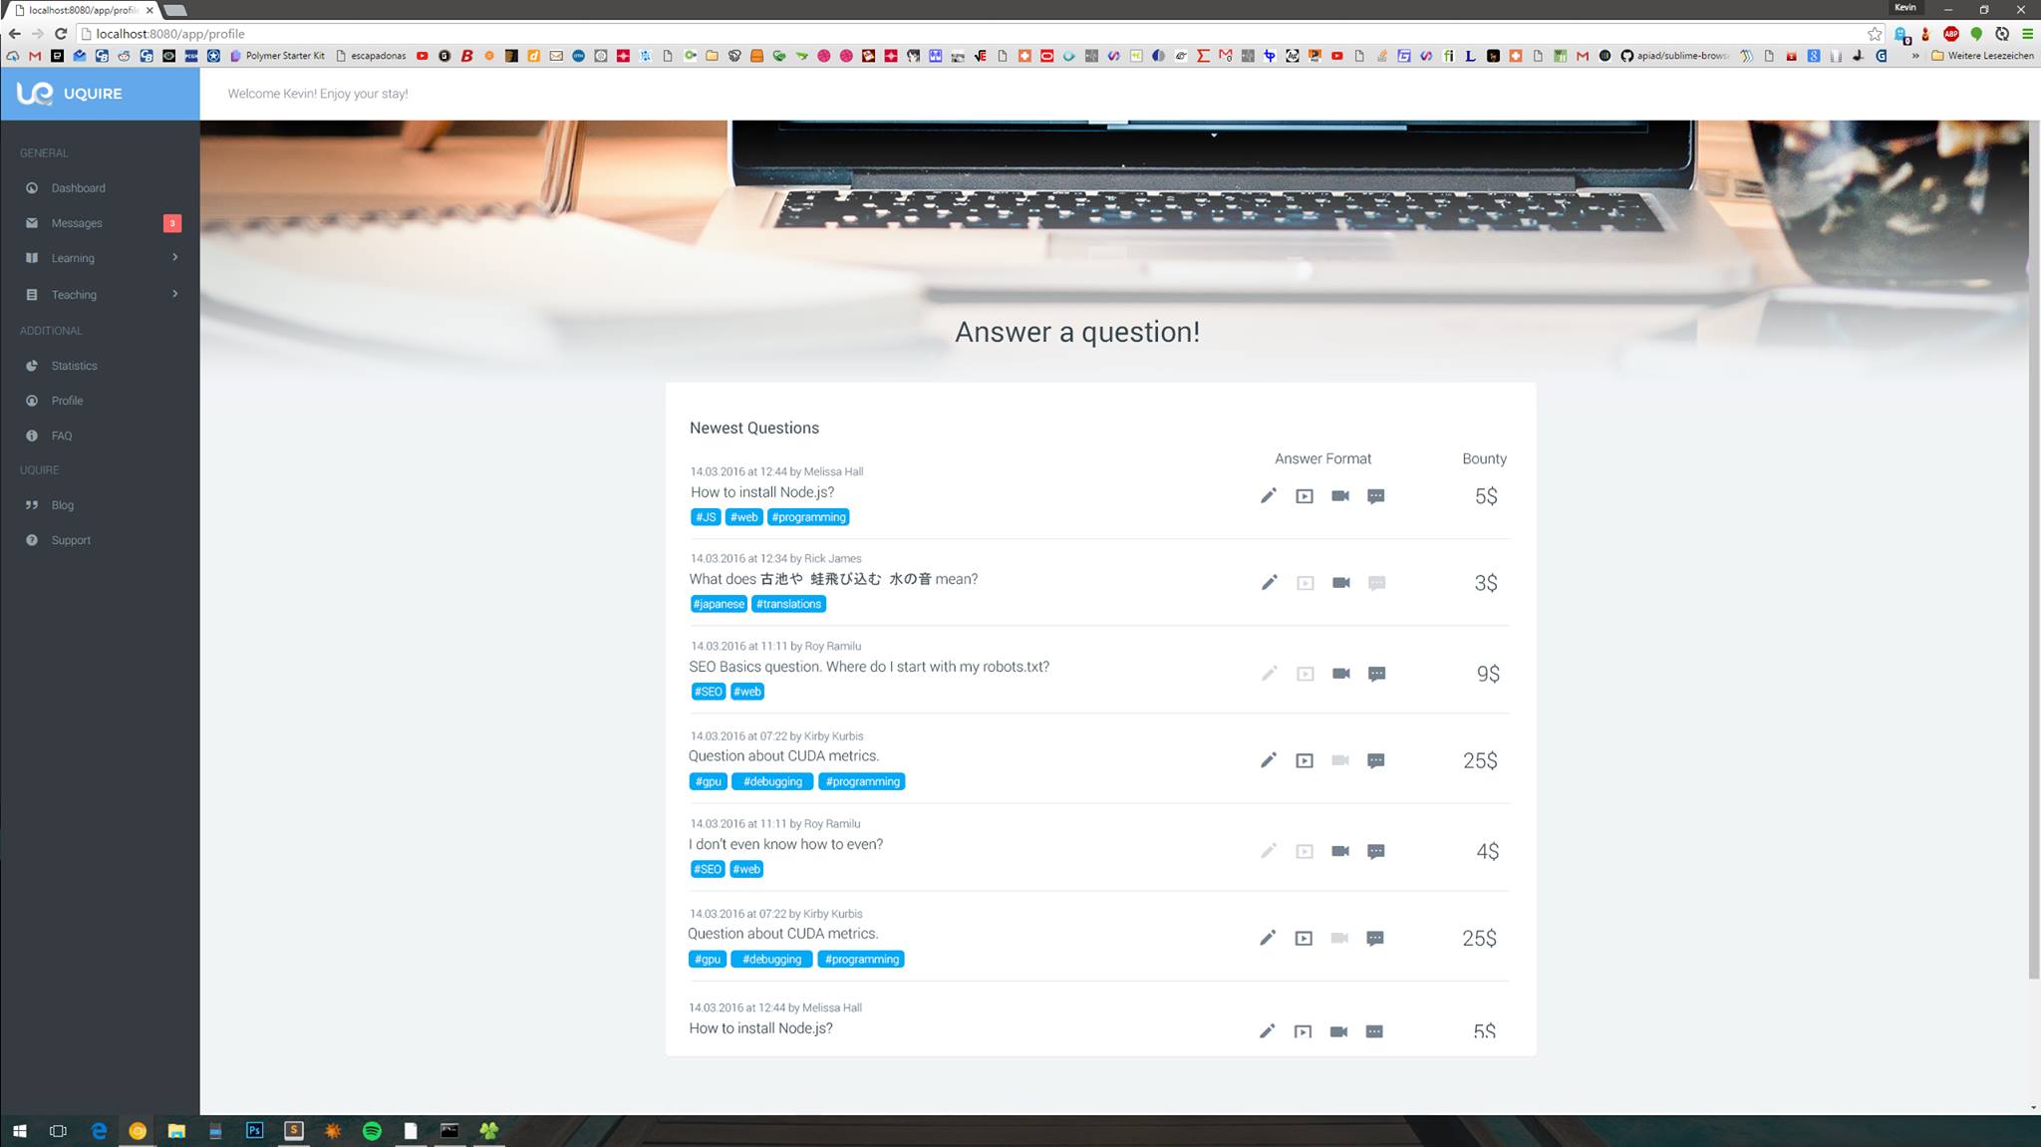Click the page vertical scrollbar

pyautogui.click(x=2034, y=548)
